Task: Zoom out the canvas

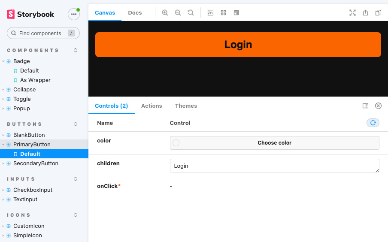Action: point(178,12)
